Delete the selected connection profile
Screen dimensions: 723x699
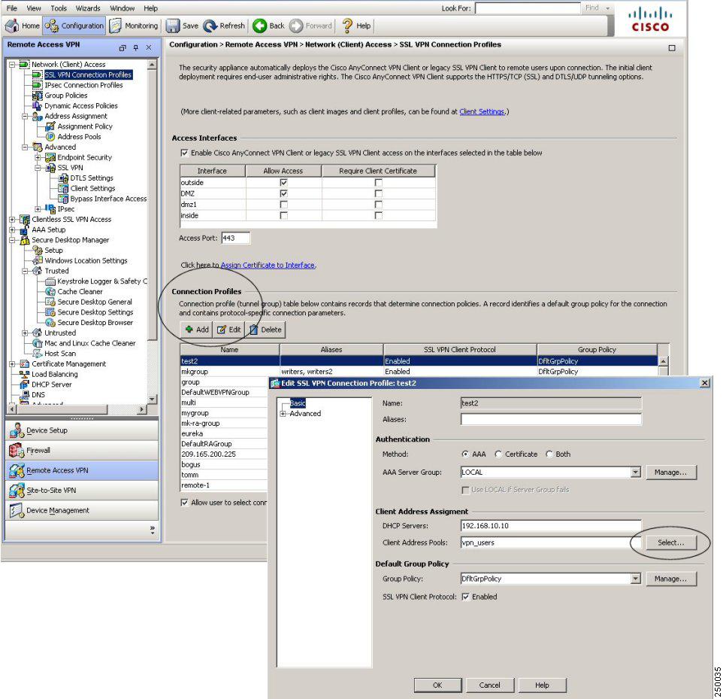[x=265, y=330]
